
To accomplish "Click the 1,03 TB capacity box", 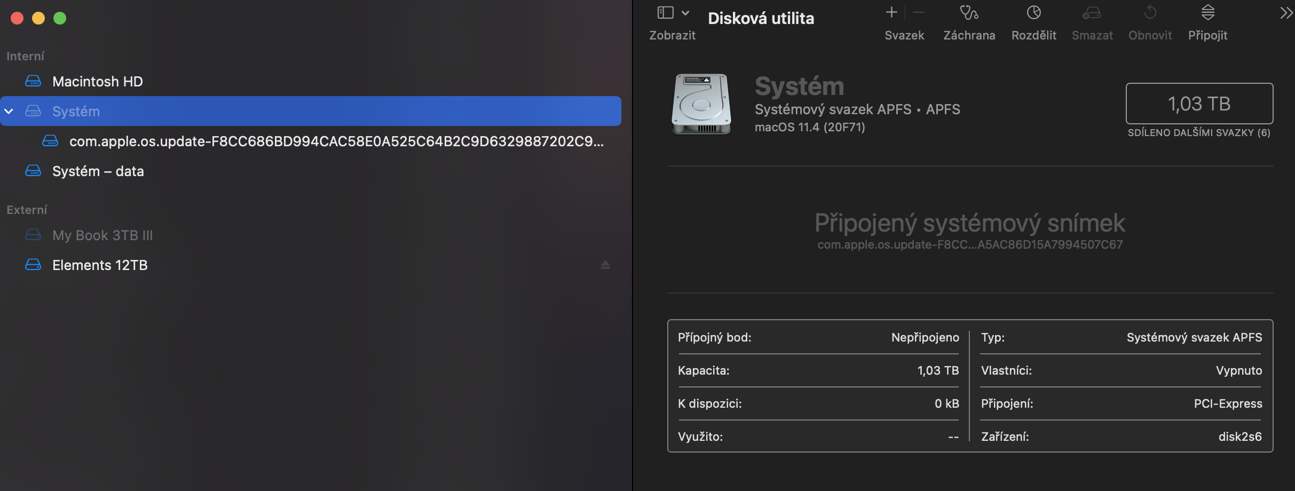I will point(1199,104).
